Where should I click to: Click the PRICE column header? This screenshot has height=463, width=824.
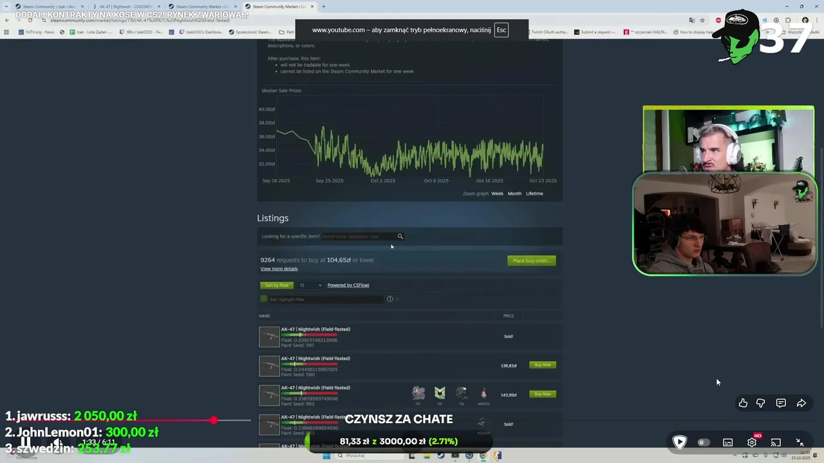509,316
